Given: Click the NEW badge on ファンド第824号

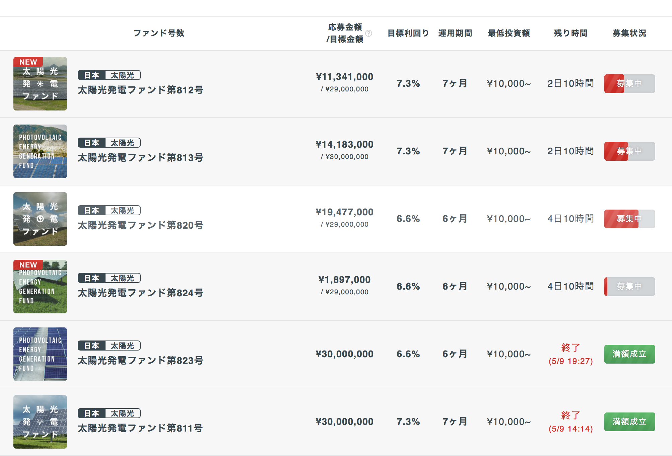Looking at the screenshot, I should [28, 264].
